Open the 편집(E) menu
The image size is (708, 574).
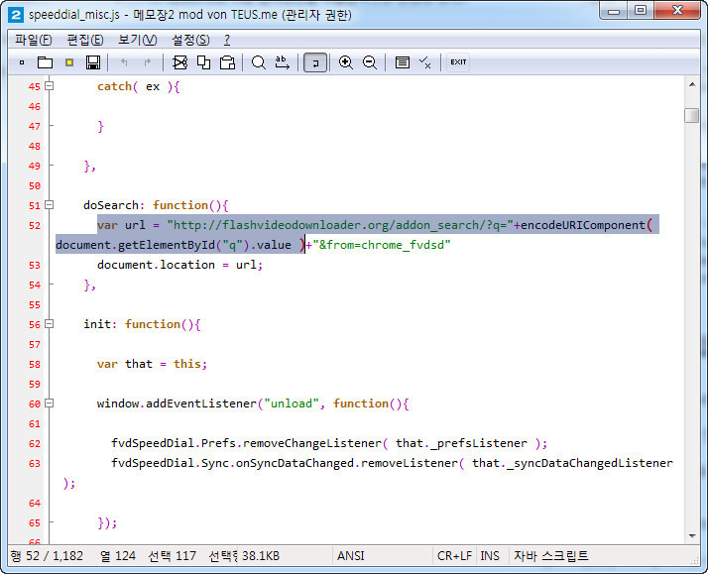[85, 40]
